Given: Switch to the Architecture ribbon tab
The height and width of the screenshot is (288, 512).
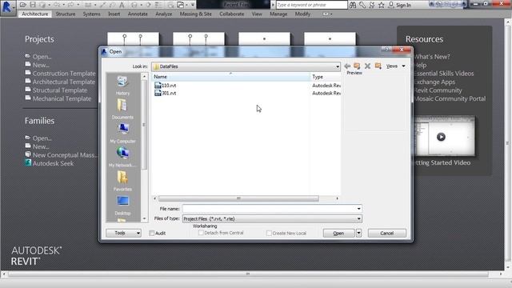Looking at the screenshot, I should (x=35, y=14).
